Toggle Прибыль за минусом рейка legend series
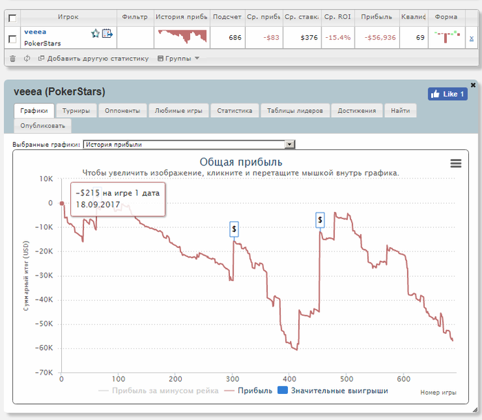The height and width of the screenshot is (420, 482). coord(158,390)
